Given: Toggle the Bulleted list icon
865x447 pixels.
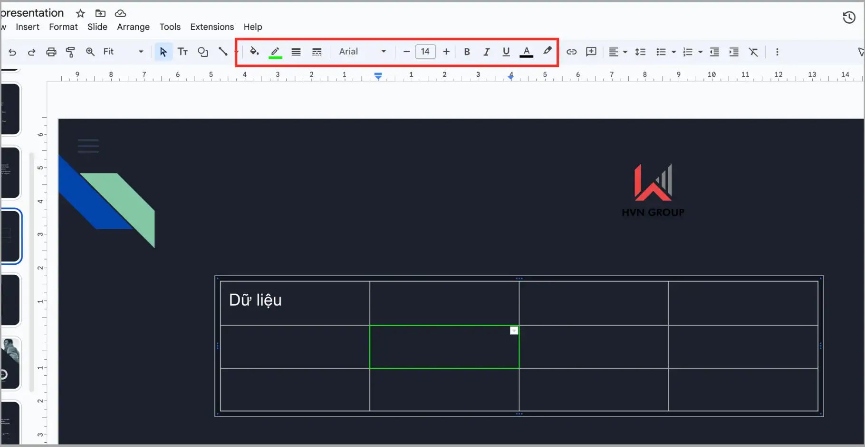Looking at the screenshot, I should tap(661, 52).
